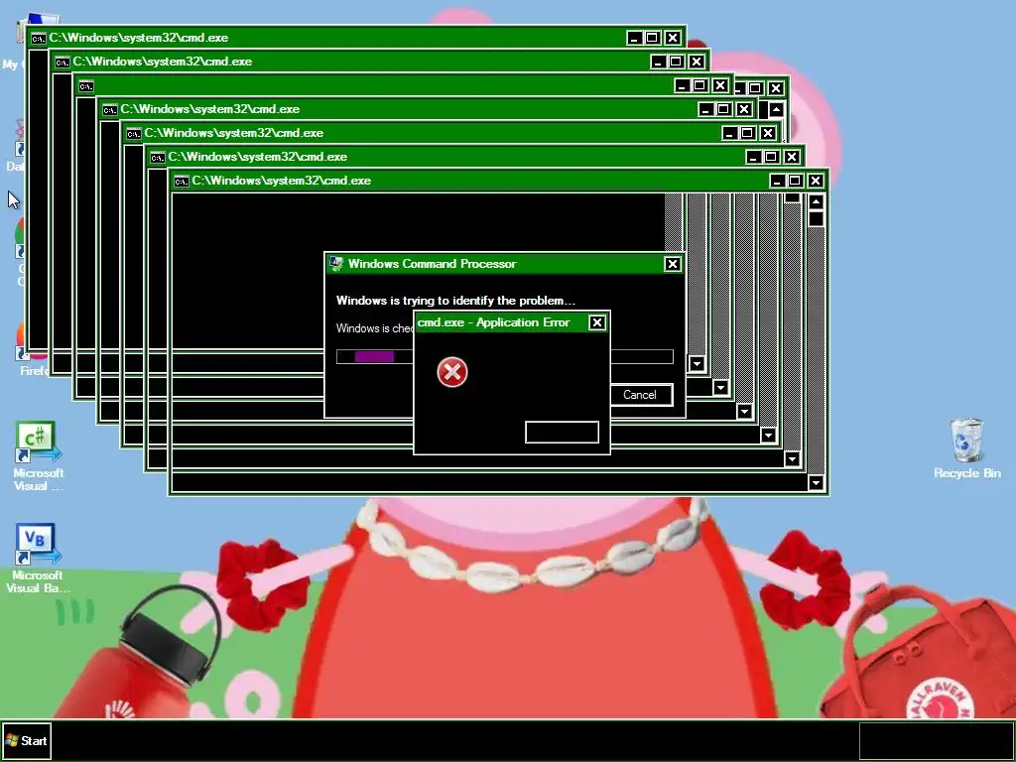Screen dimensions: 1016x762
Task: Click the rearmost cmd.exe window's title icon
Action: 39,39
